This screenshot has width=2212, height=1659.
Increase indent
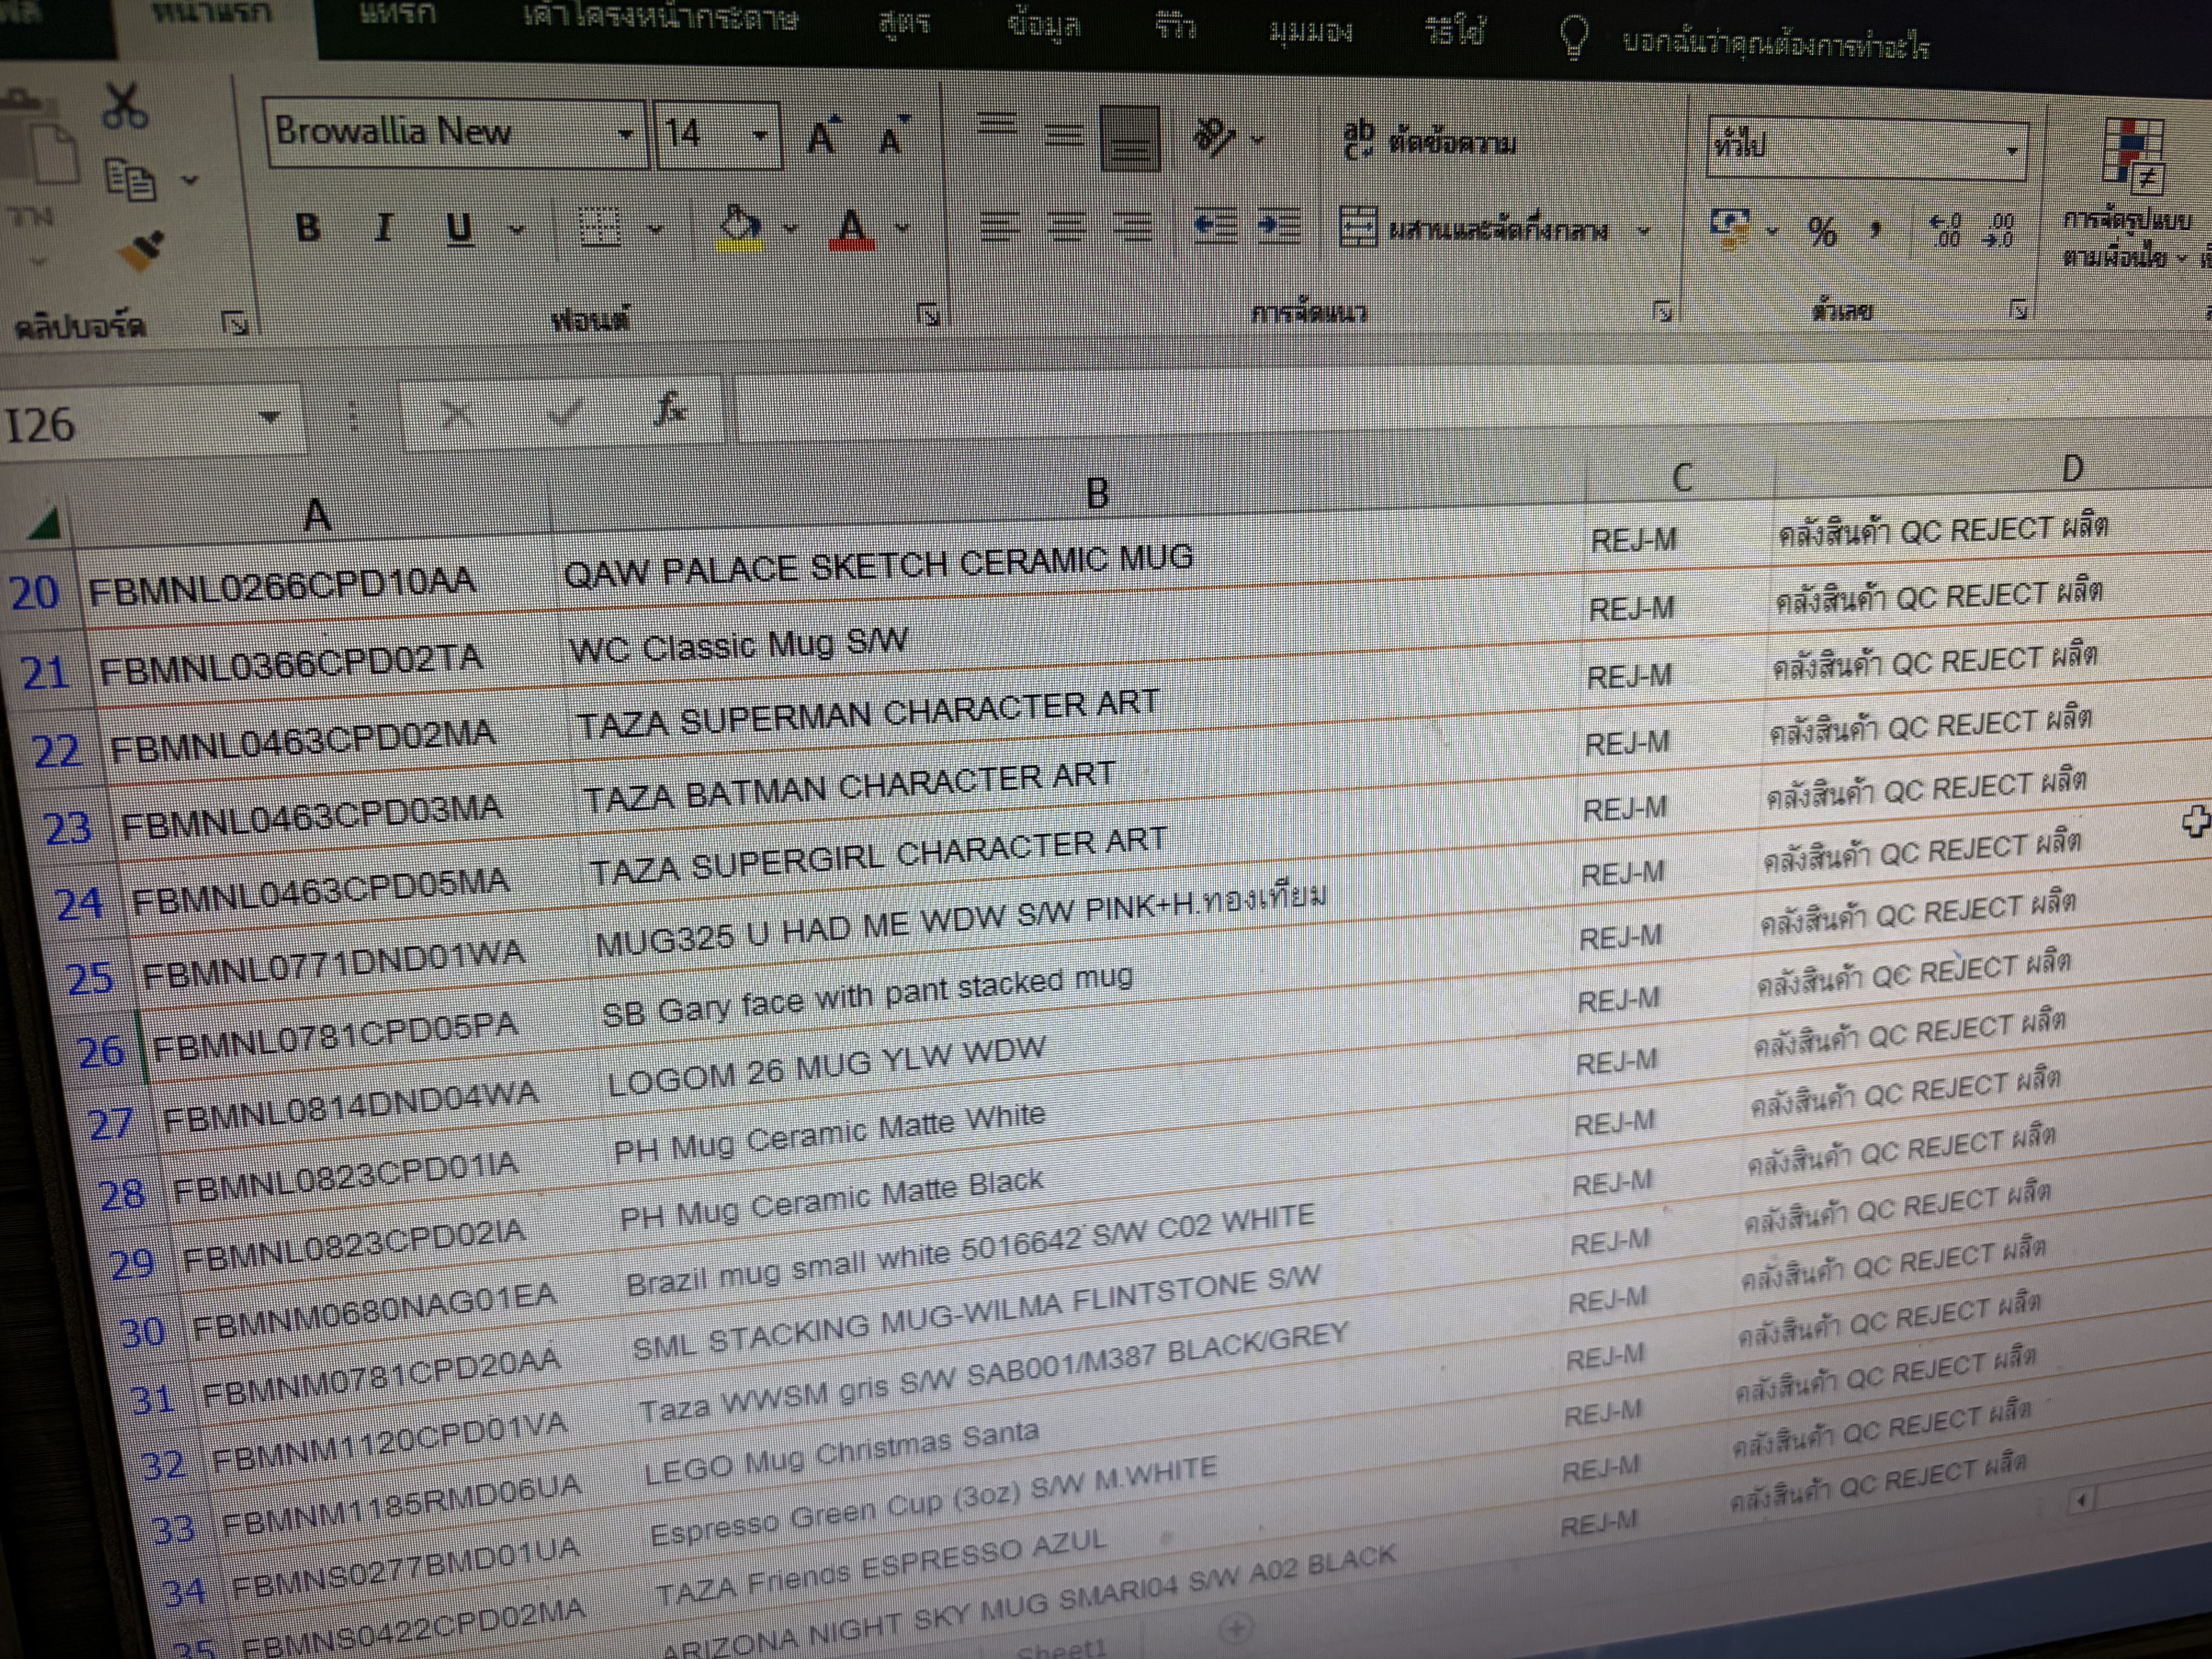(x=1279, y=227)
